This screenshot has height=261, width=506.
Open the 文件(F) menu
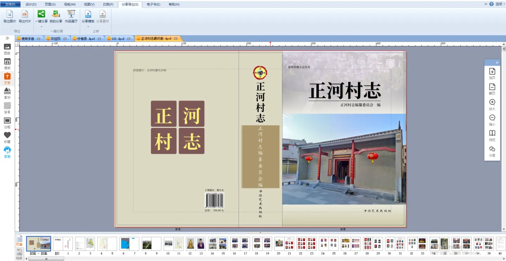coord(10,4)
